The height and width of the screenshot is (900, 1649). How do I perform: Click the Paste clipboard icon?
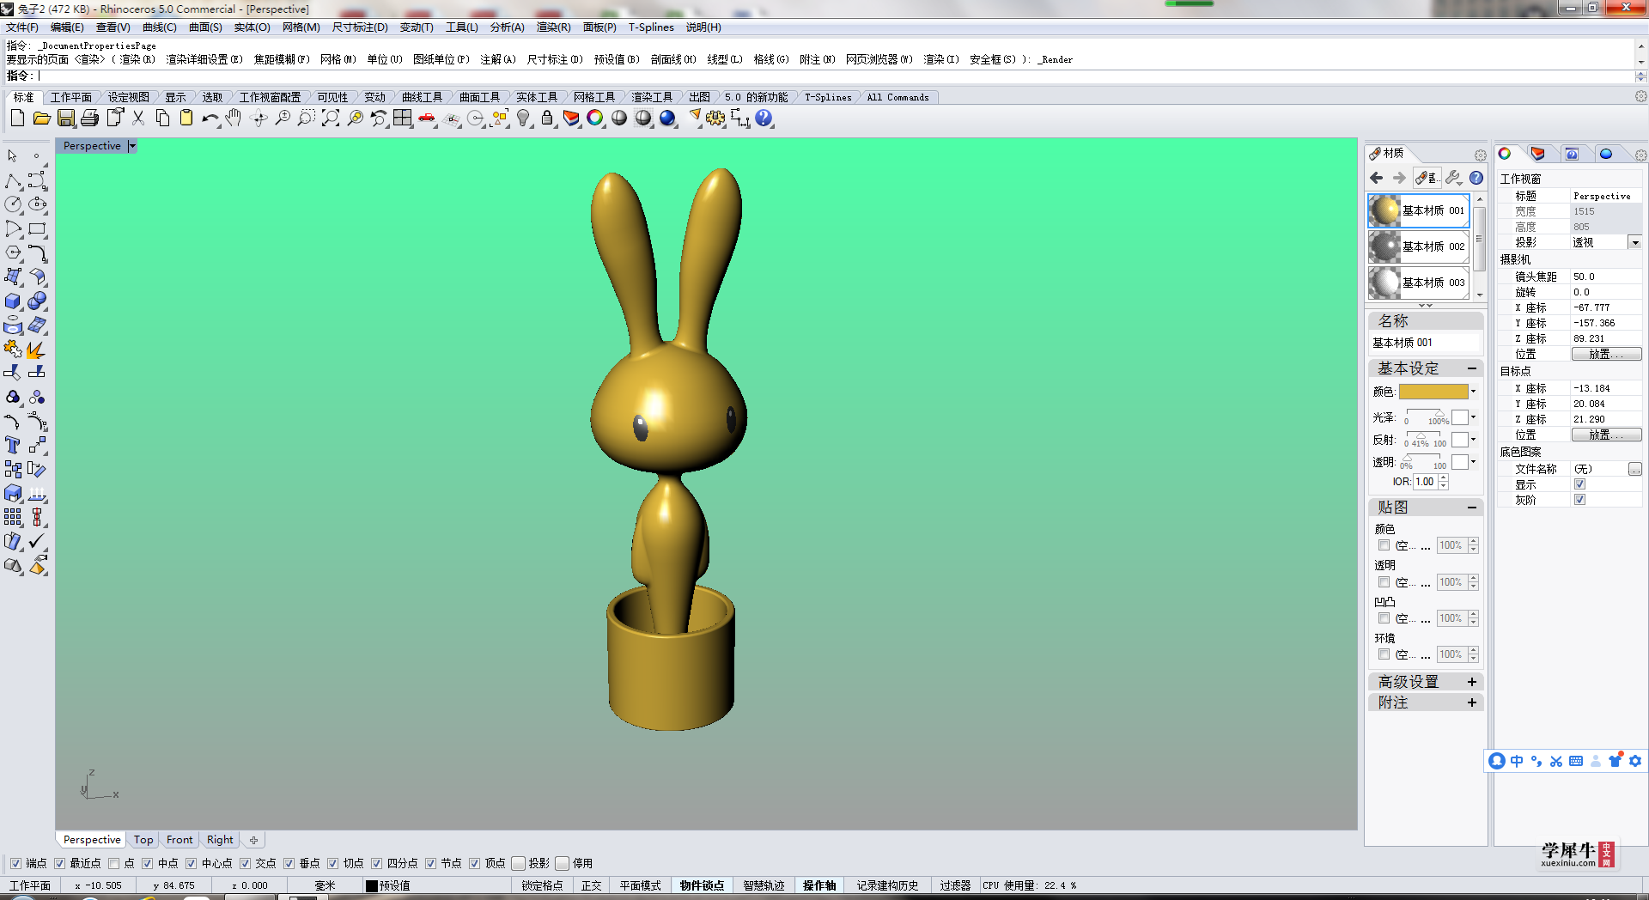click(x=186, y=119)
